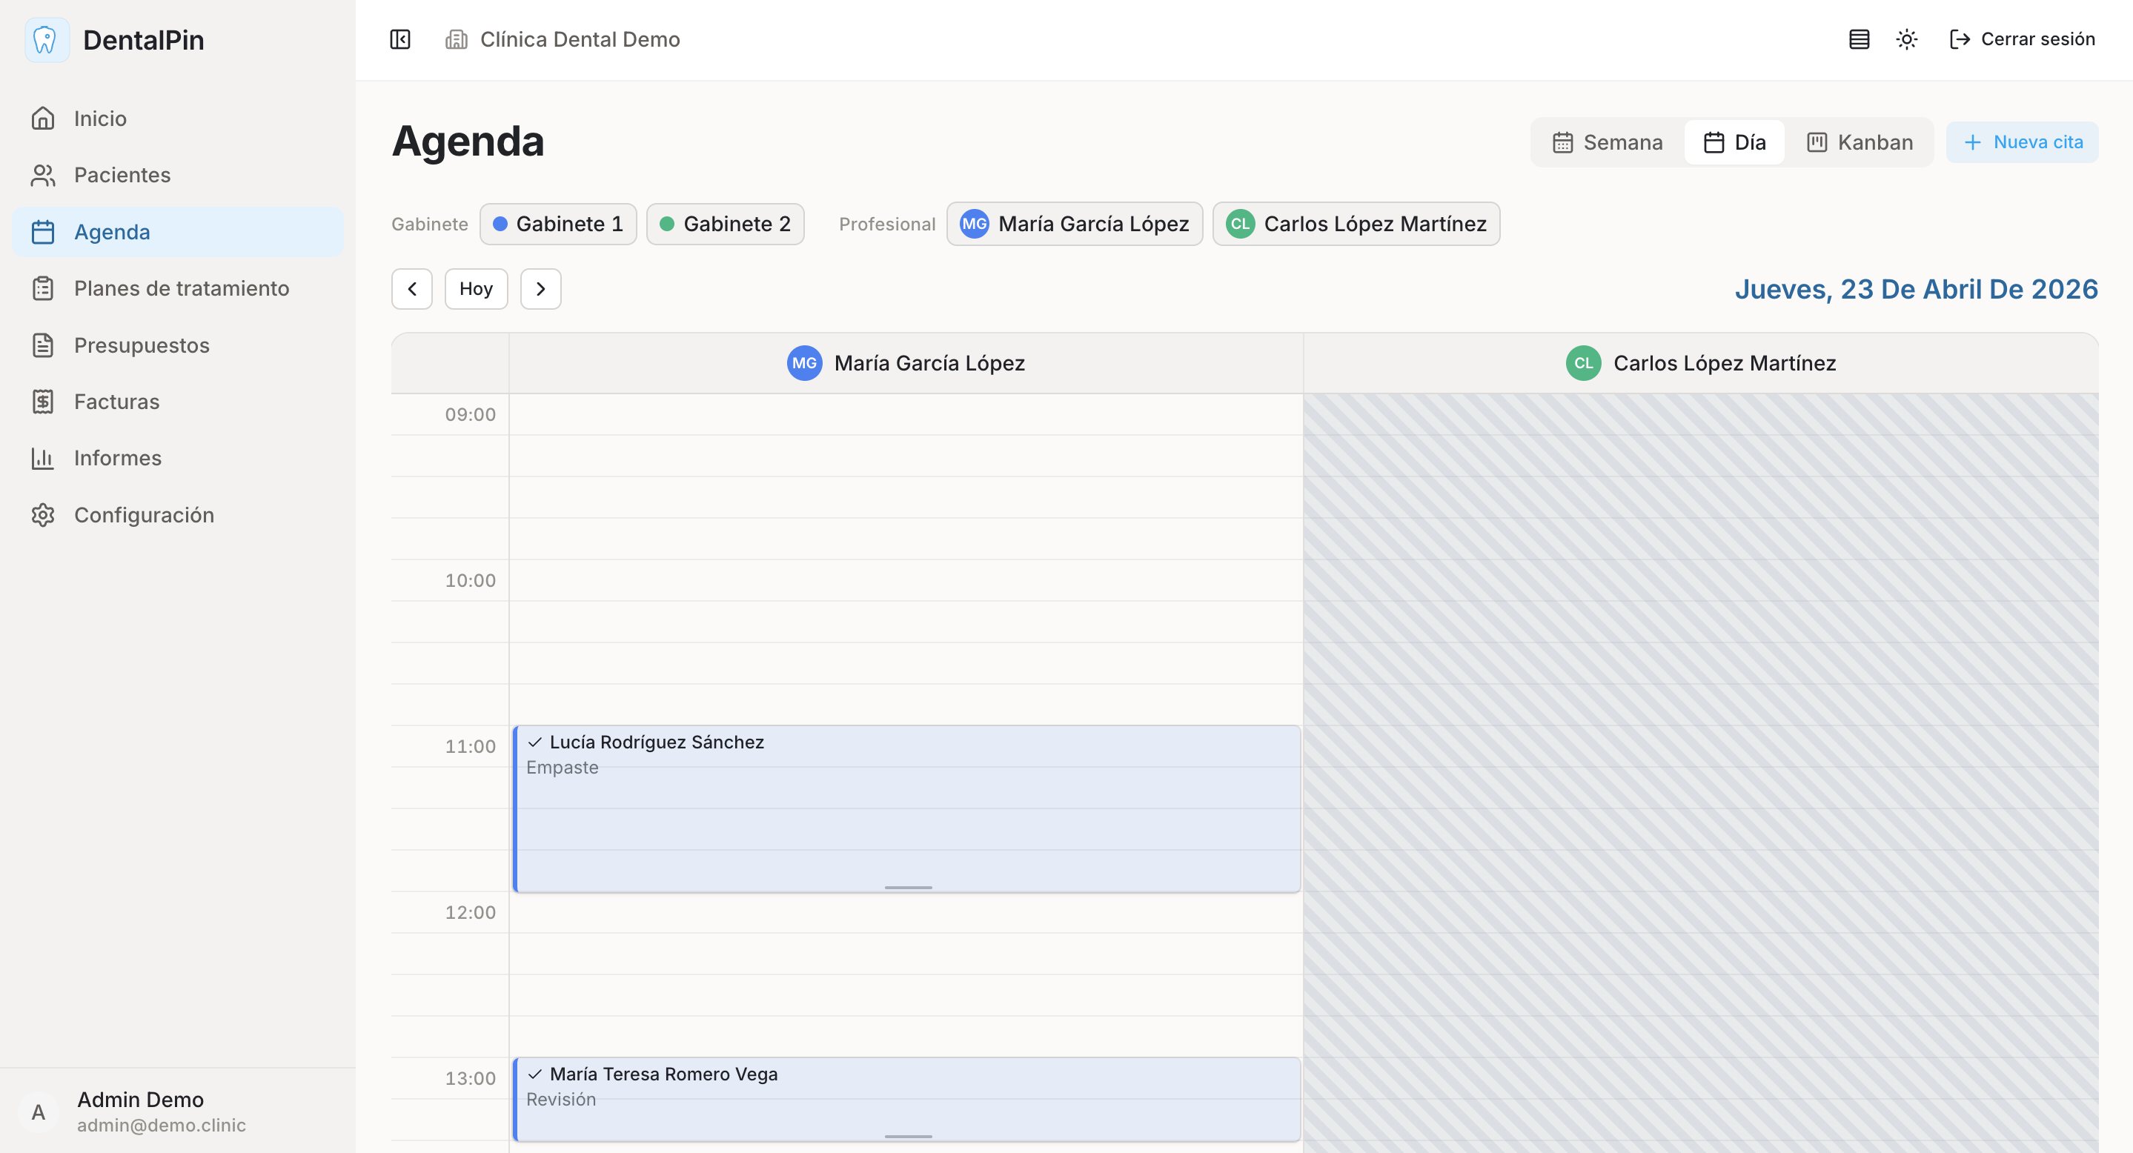
Task: Toggle the Gabinete 2 filter chip
Action: pyautogui.click(x=726, y=224)
